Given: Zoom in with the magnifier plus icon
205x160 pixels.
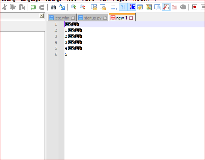Looking at the screenshot, I should 74,7.
